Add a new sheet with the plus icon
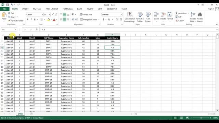Image resolution: width=219 pixels, height=123 pixels. [31, 114]
